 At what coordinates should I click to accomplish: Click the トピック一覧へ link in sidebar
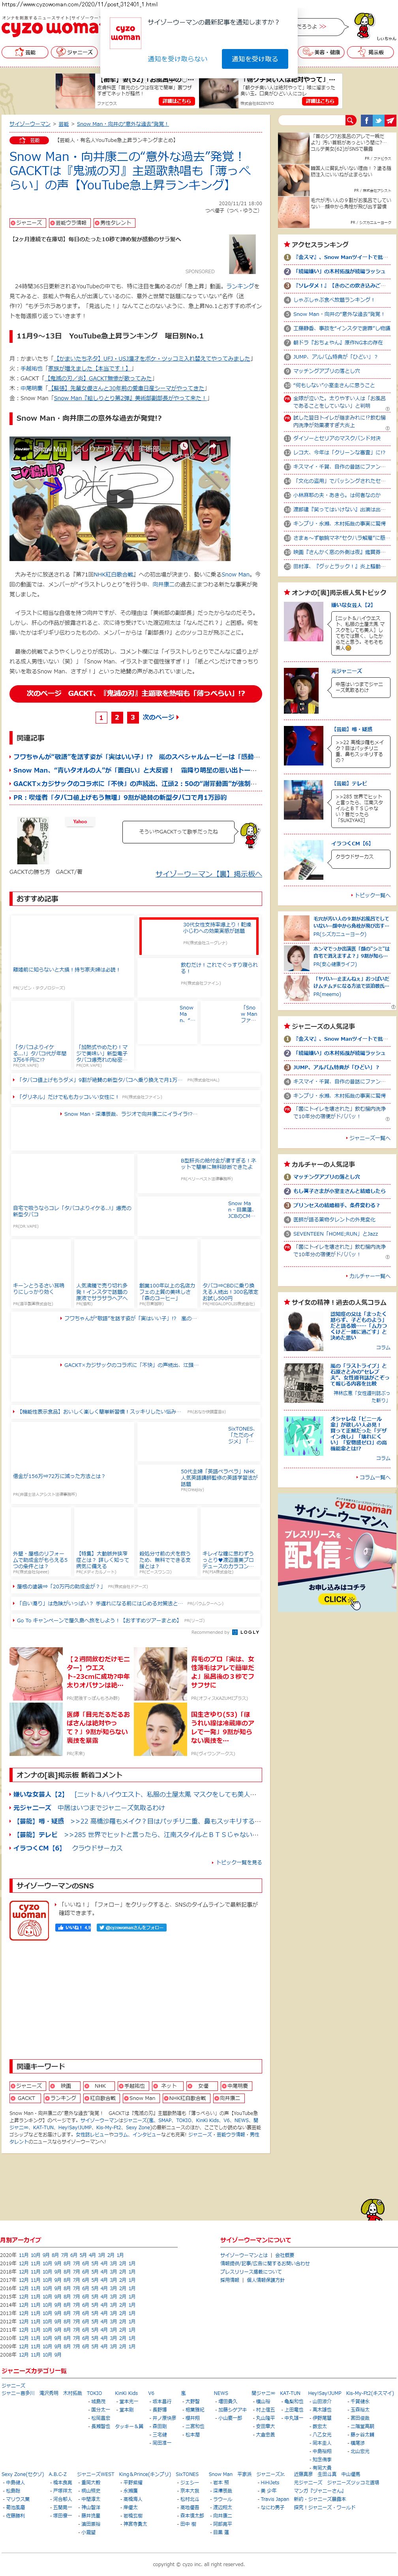tap(372, 895)
